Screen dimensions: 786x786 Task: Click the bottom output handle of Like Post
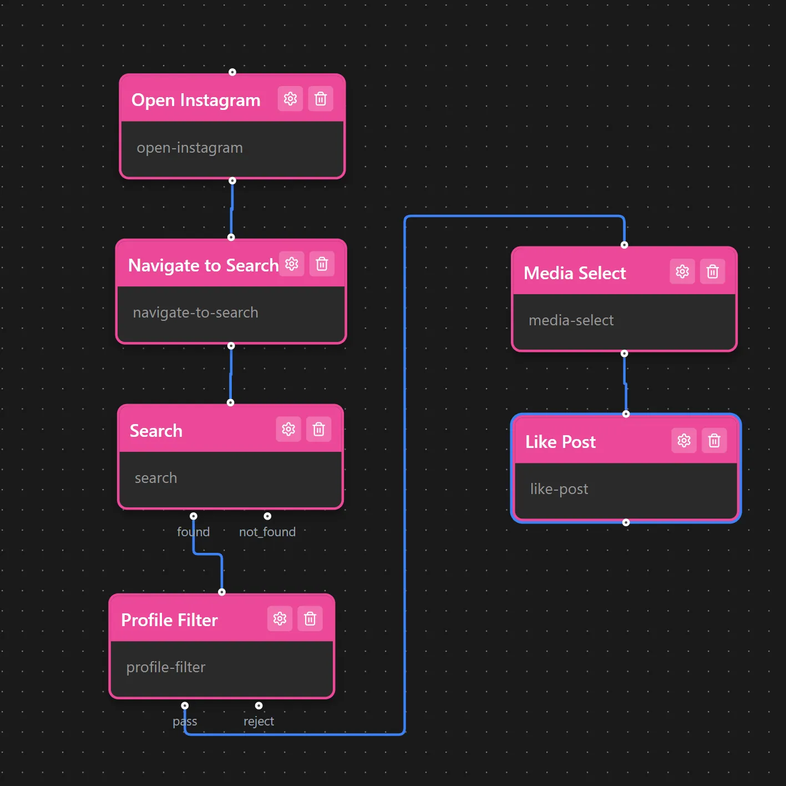pyautogui.click(x=626, y=522)
